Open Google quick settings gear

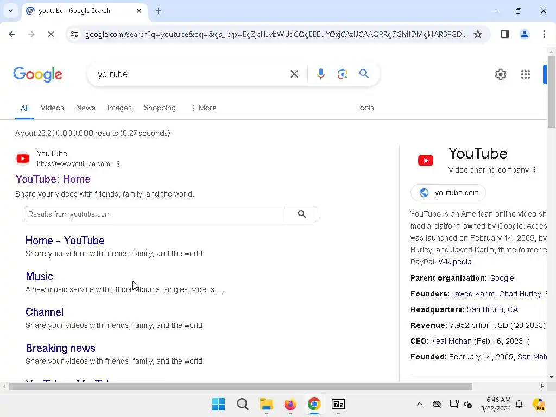click(500, 74)
